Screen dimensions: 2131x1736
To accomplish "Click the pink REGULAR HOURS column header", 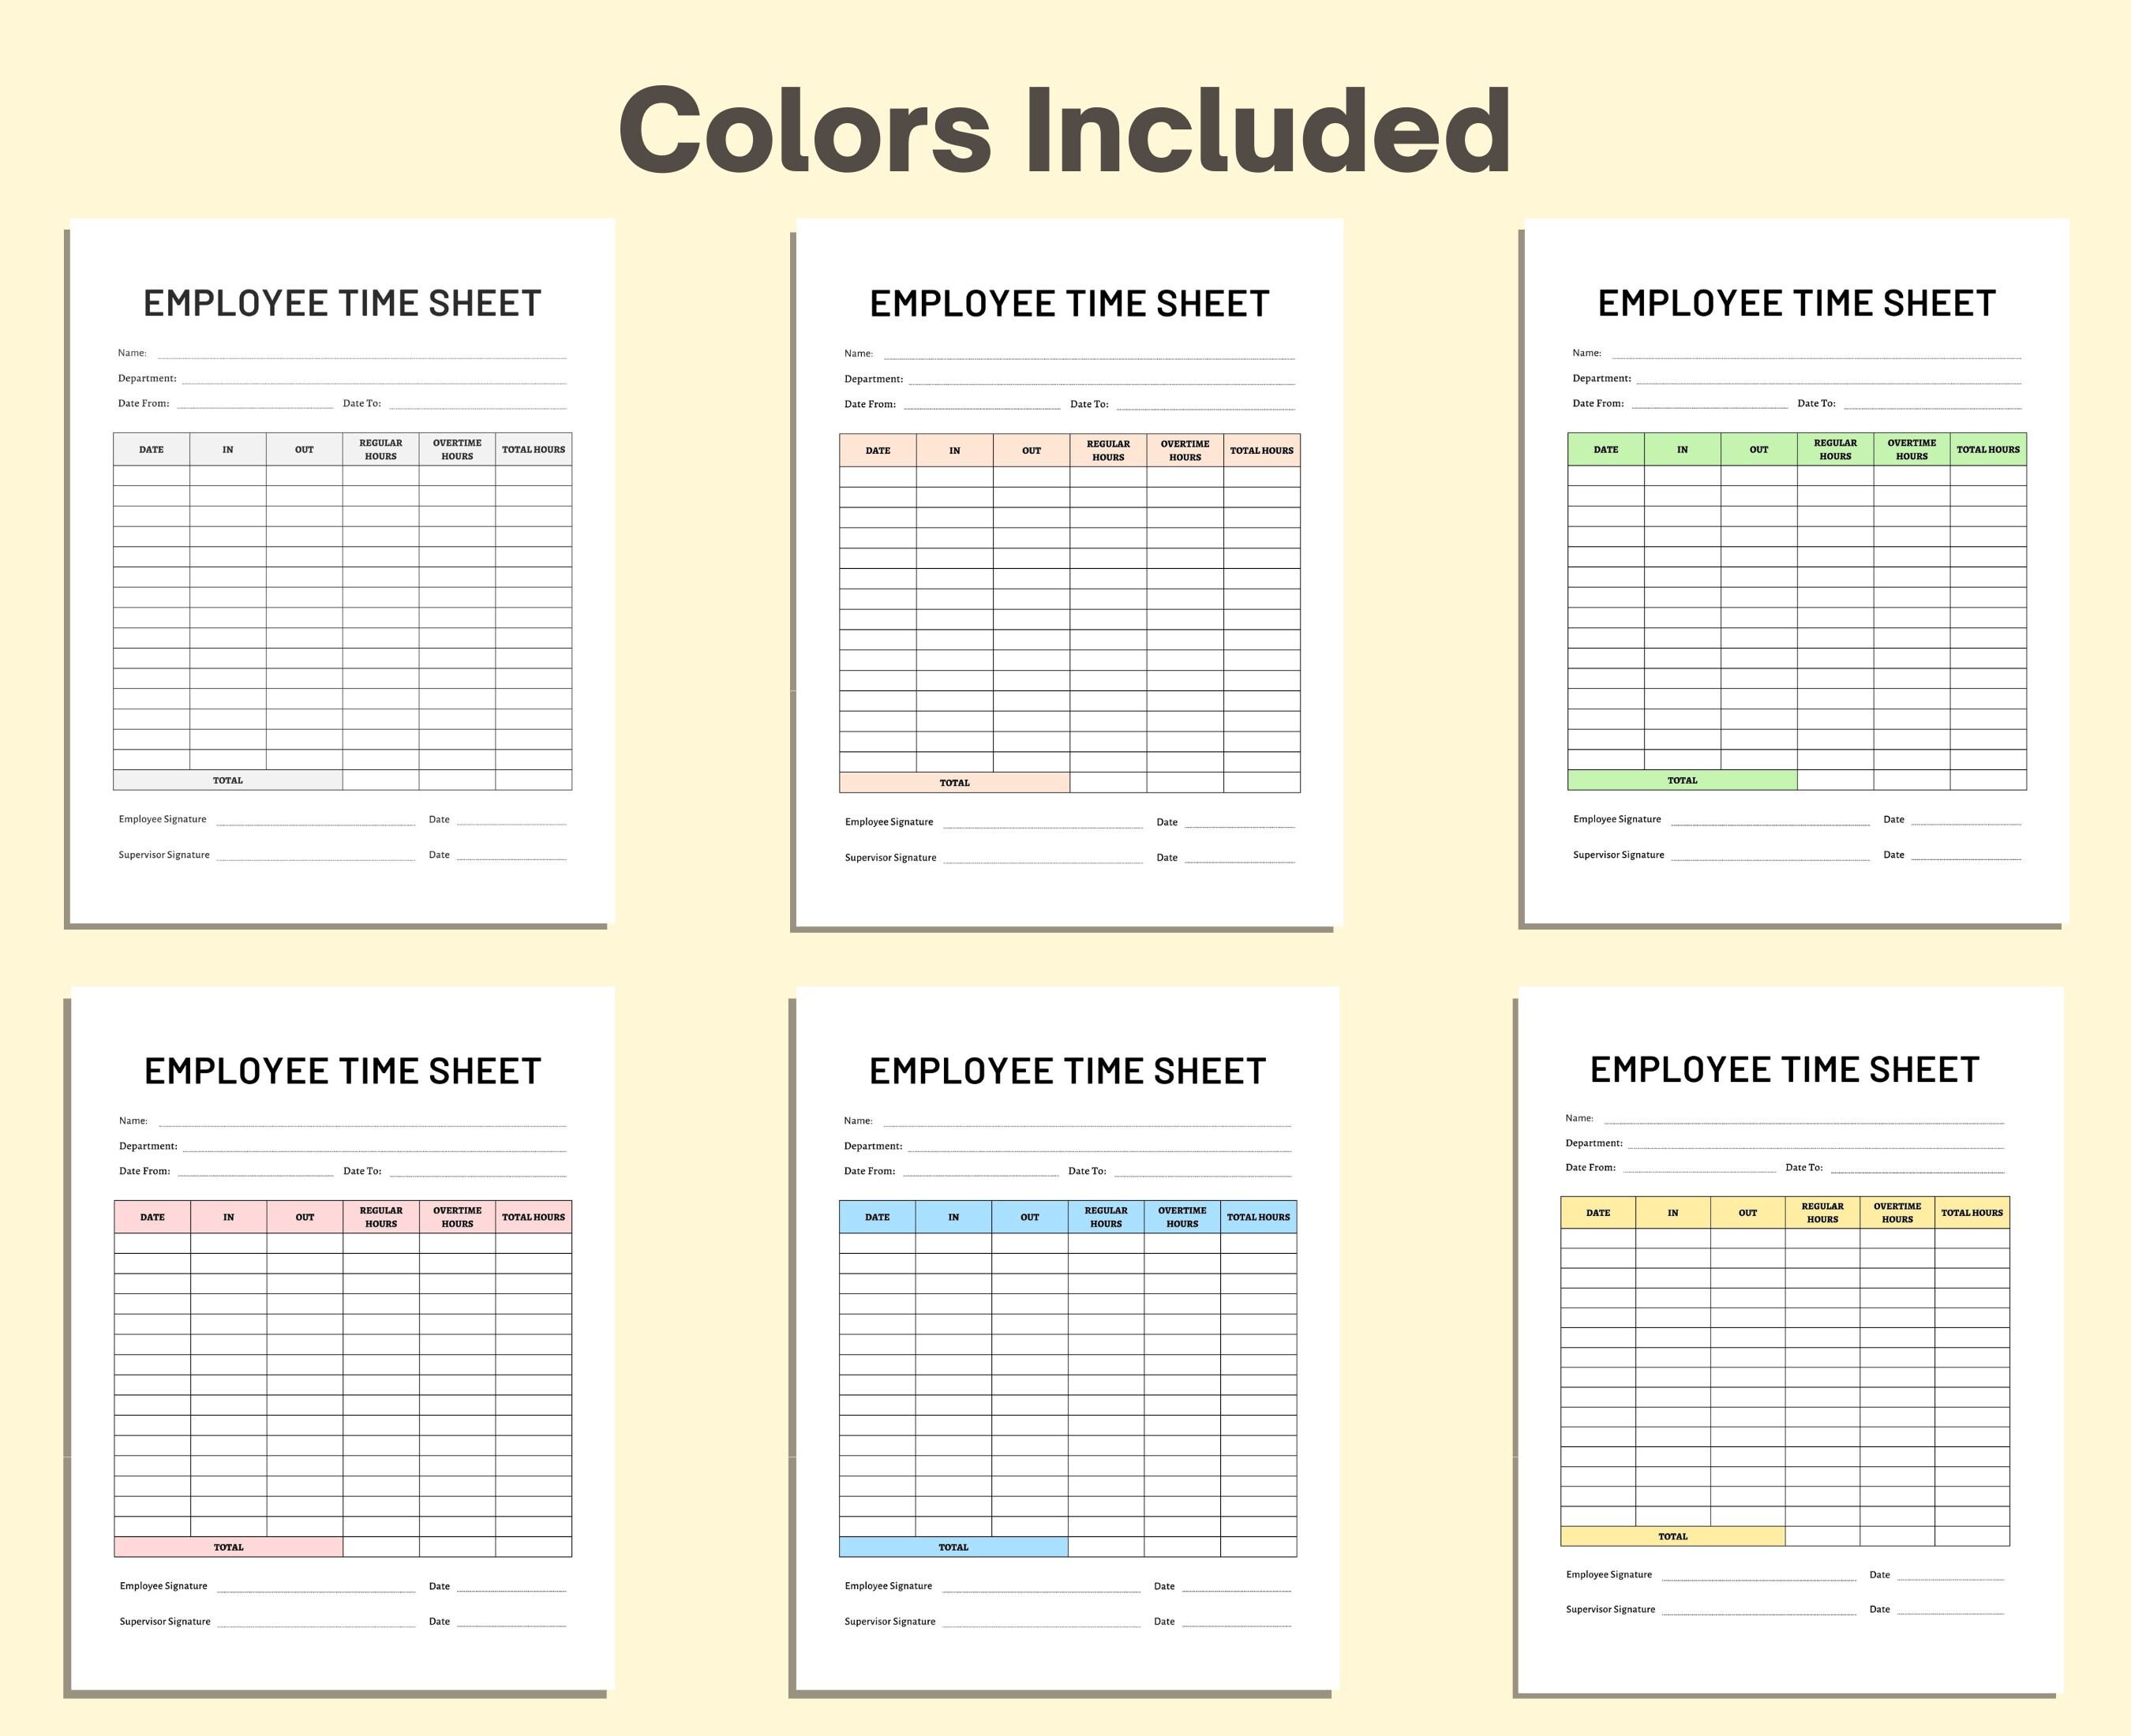I will click(x=381, y=1217).
